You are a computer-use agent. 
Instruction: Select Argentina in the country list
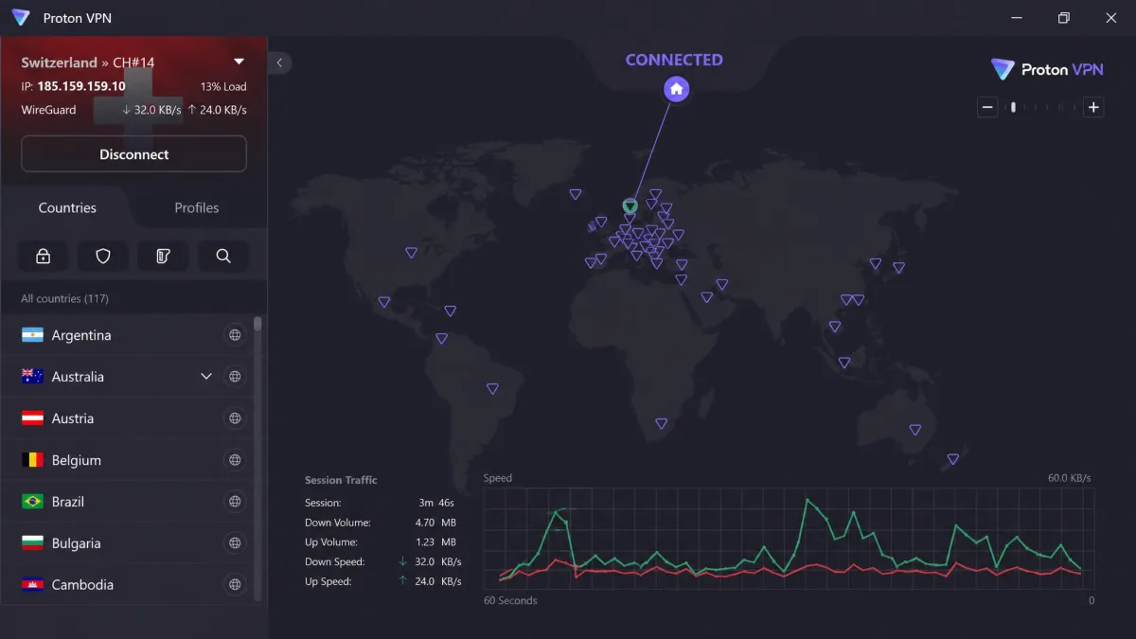click(x=128, y=335)
